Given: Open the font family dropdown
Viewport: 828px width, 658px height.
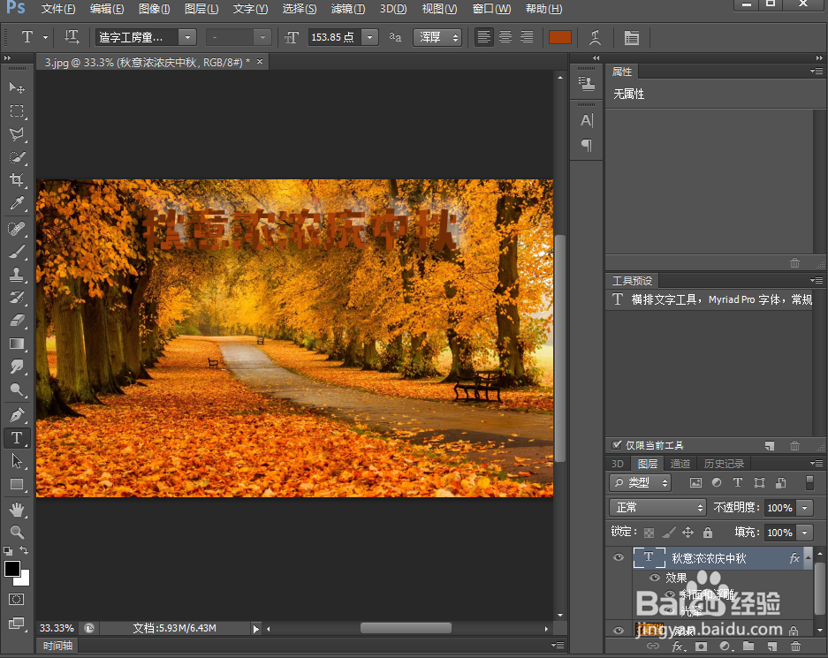Looking at the screenshot, I should [187, 37].
